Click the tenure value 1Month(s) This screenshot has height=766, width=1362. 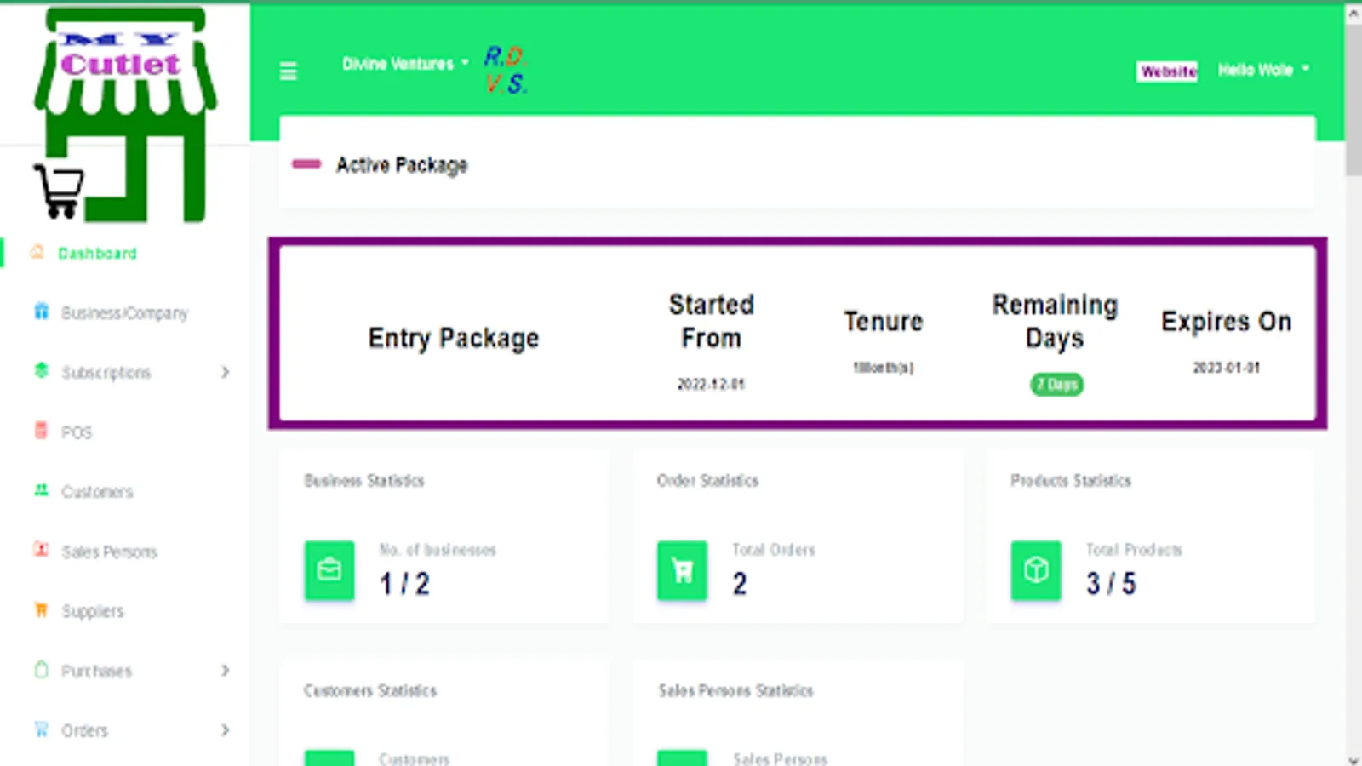[x=884, y=367]
